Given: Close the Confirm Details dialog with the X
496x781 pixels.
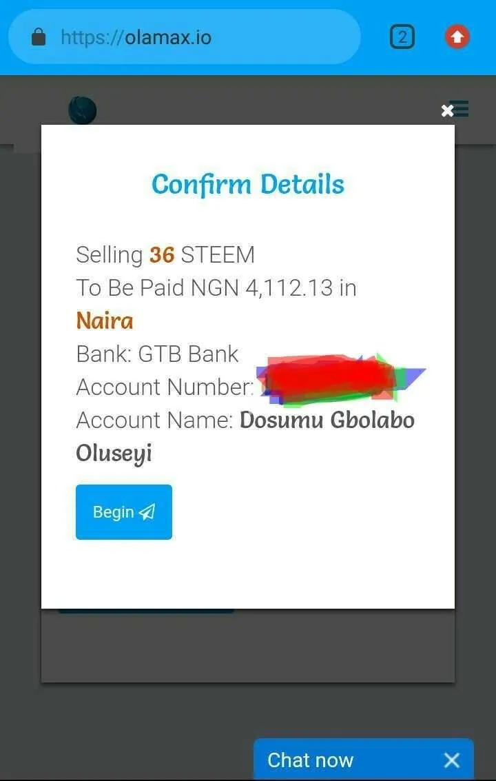Looking at the screenshot, I should tap(447, 110).
